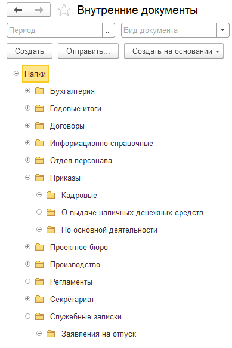The image size is (232, 348).
Task: Click the Информационно-справочные folder icon
Action: point(39,143)
